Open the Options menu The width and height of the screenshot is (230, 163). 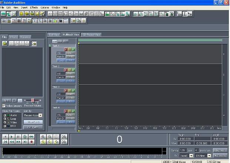click(x=45, y=7)
